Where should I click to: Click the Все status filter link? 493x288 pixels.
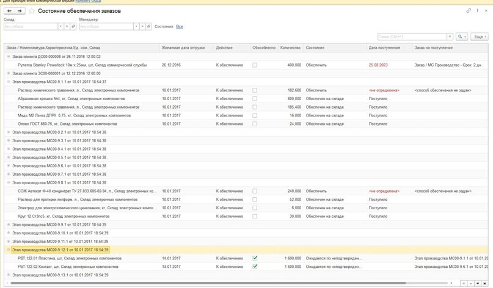[x=180, y=27]
